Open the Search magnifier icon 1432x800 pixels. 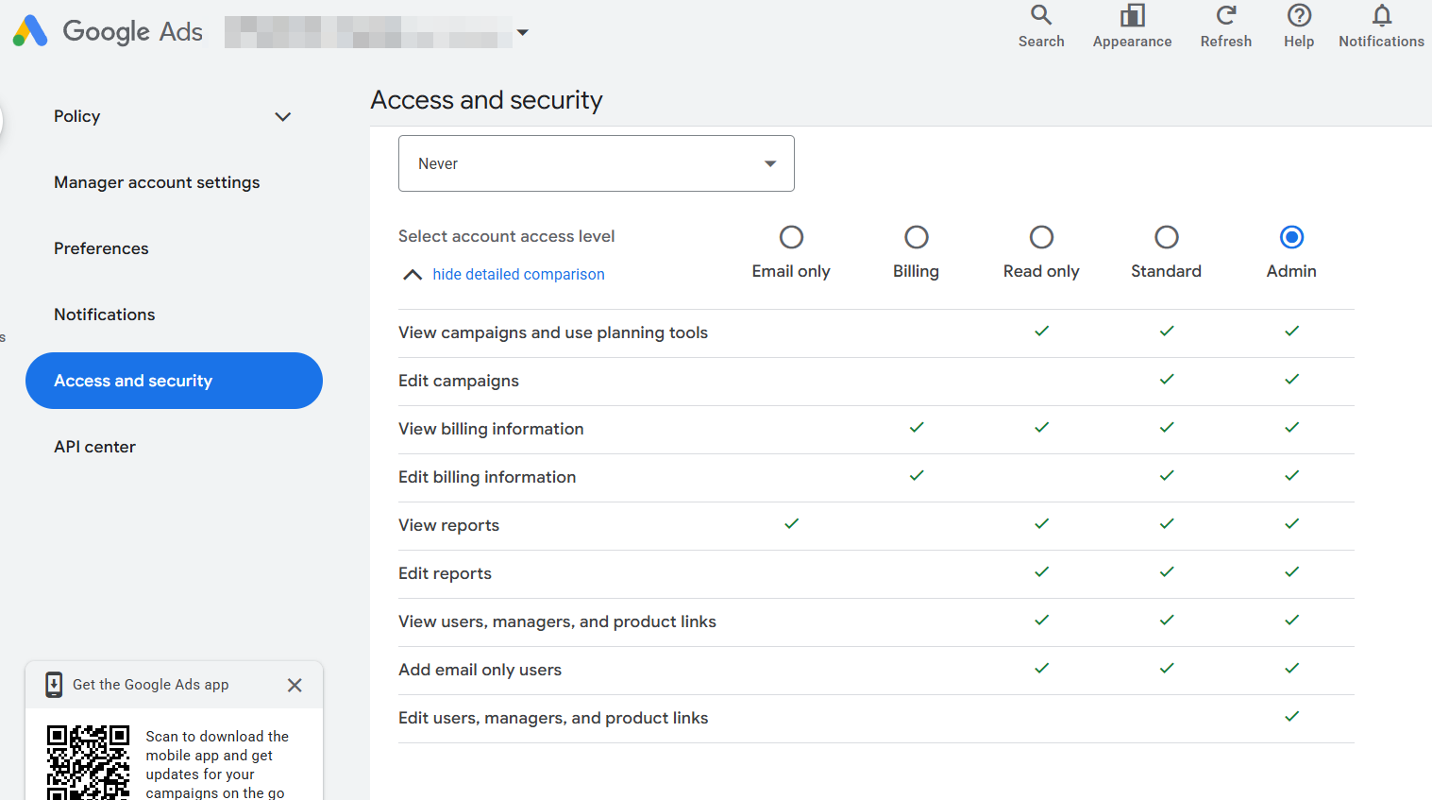tap(1040, 15)
